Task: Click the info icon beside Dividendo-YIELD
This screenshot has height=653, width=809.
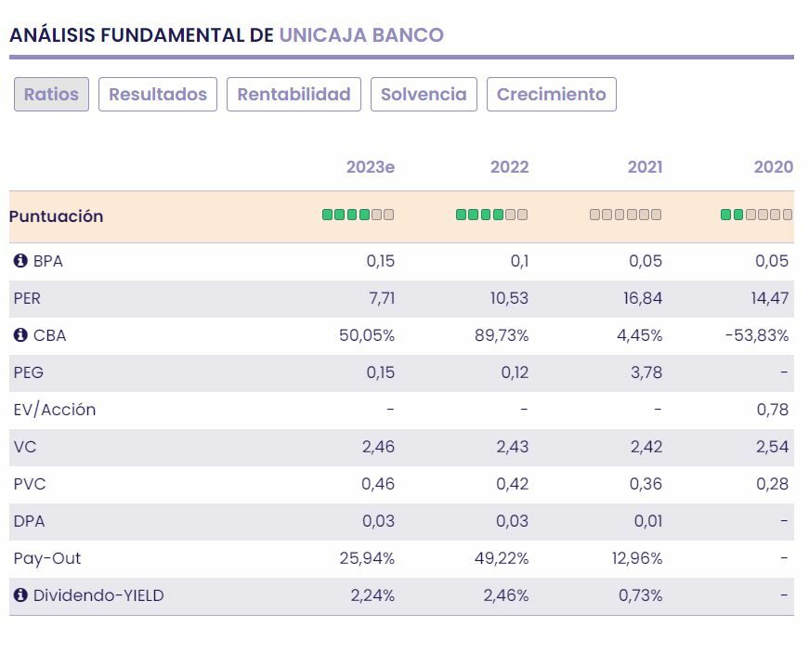Action: [x=20, y=595]
